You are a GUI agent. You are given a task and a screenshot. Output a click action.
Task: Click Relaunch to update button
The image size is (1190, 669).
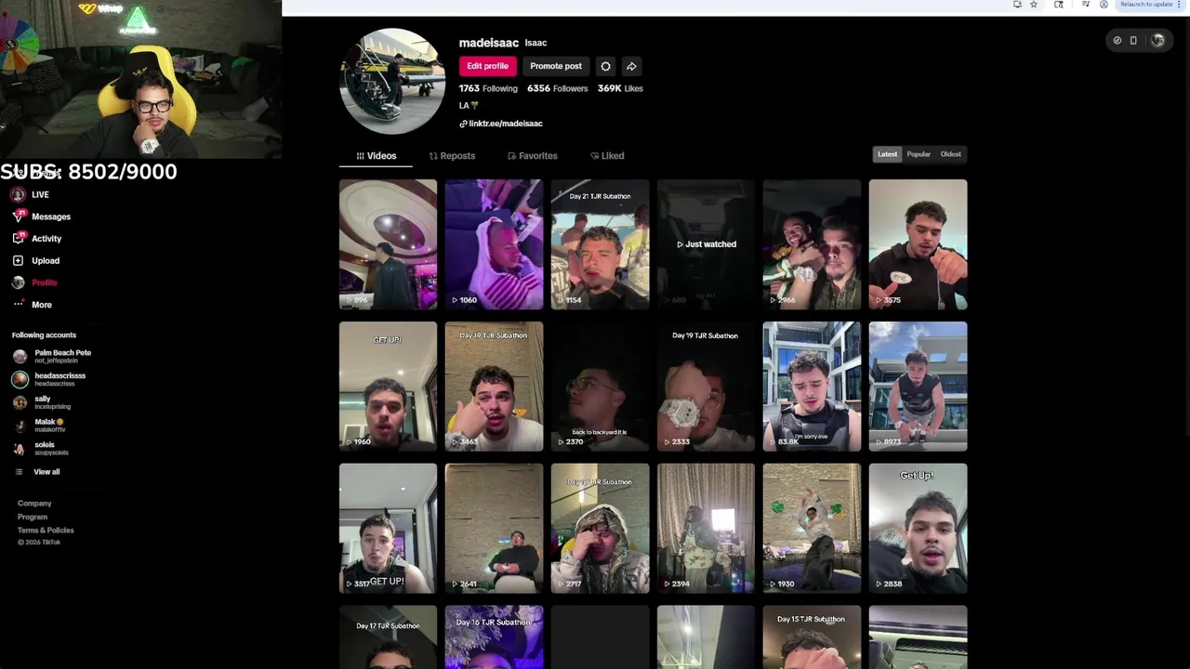[1146, 5]
